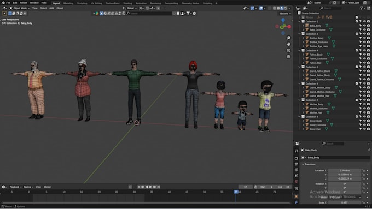This screenshot has width=372, height=209.
Task: Open the Render properties tab icon
Action: [297, 158]
